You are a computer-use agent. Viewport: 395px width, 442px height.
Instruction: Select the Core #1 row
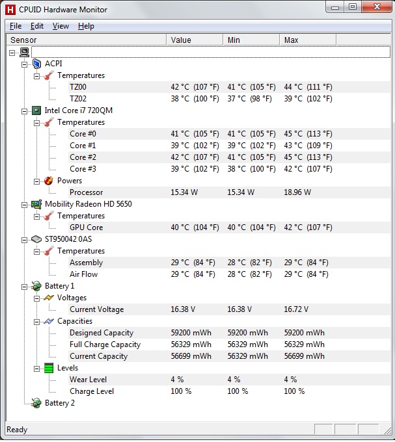229,146
